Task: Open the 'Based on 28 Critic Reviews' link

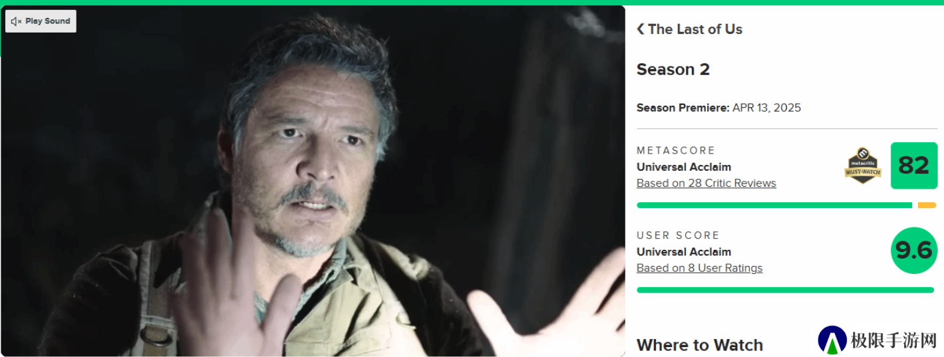Action: click(x=707, y=183)
